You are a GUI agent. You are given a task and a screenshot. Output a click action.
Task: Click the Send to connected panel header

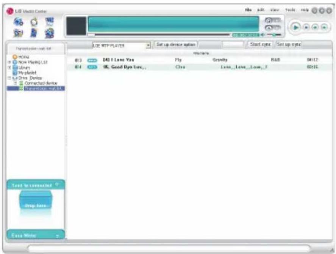pyautogui.click(x=36, y=185)
